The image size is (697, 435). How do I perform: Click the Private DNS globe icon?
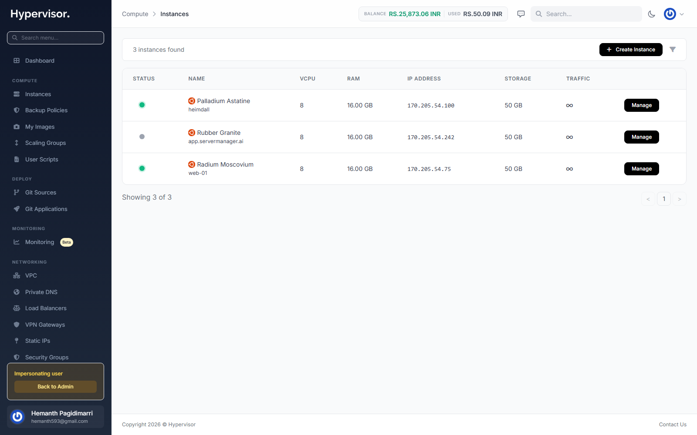(x=17, y=292)
